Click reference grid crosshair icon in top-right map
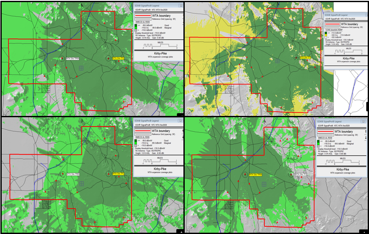369x234 pixels. coord(277,61)
